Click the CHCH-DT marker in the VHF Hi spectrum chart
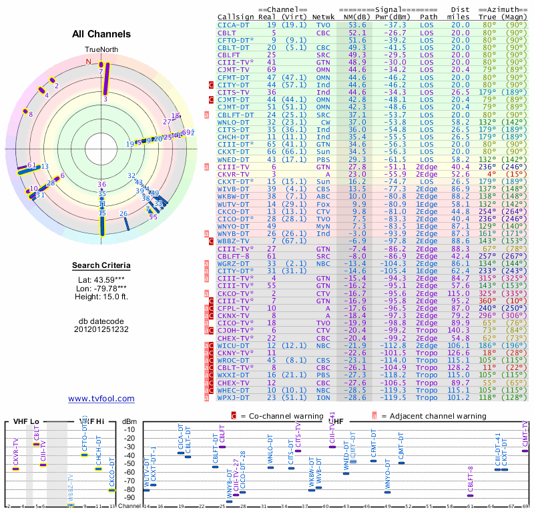Viewport: 534px width, 512px height. tap(98, 469)
